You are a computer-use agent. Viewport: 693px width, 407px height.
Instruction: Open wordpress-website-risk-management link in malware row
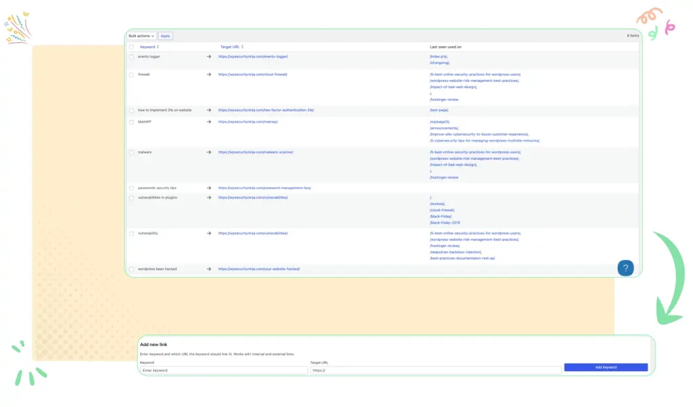pos(474,158)
